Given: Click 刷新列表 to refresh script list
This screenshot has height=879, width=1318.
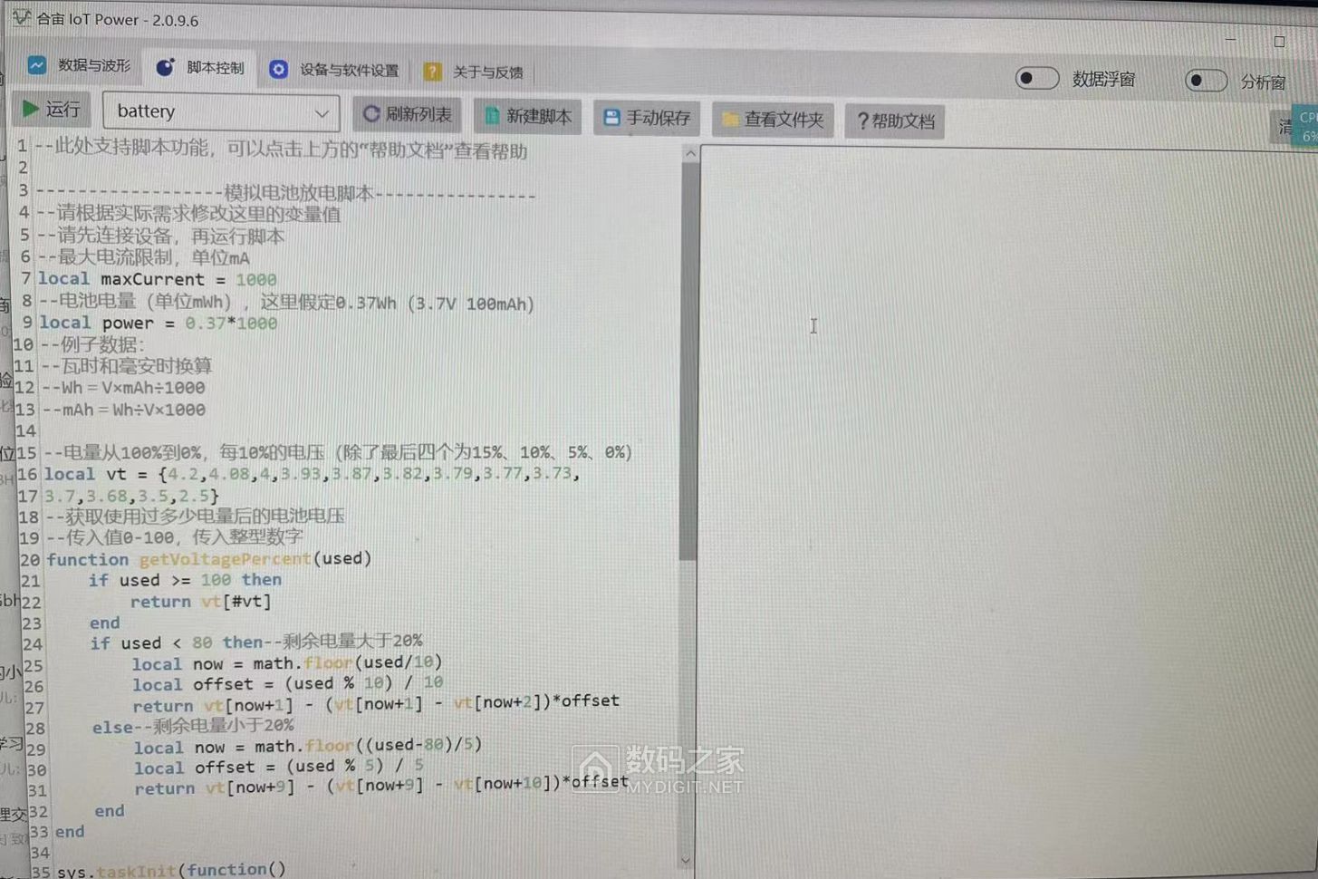Looking at the screenshot, I should point(407,114).
